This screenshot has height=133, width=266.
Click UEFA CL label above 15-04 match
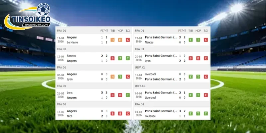coord(140,67)
